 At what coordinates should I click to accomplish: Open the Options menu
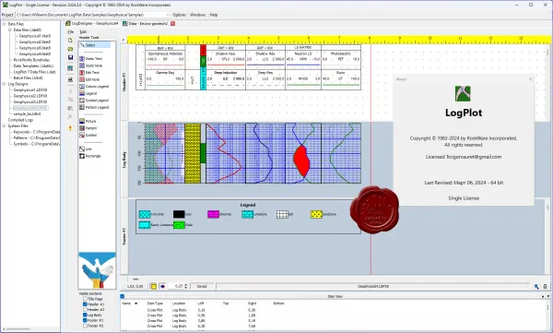[x=179, y=15]
